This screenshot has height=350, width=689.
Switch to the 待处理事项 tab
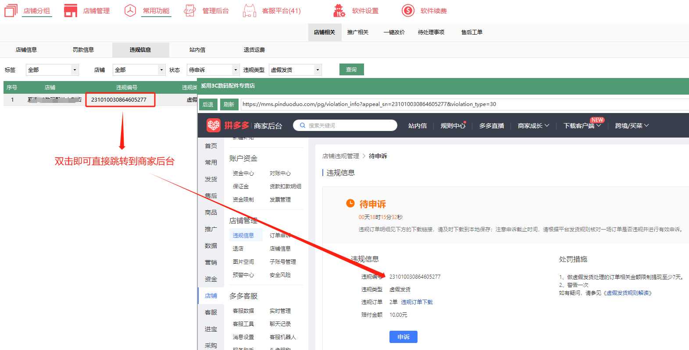coord(431,32)
